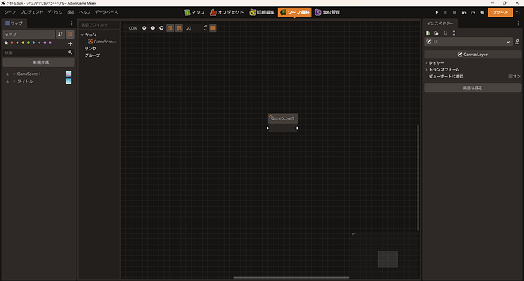Click the horizontal scrollbar of the graph
Image resolution: width=524 pixels, height=281 pixels.
(x=292, y=277)
